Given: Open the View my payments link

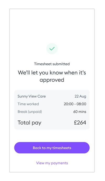Looking at the screenshot, I should tap(52, 163).
